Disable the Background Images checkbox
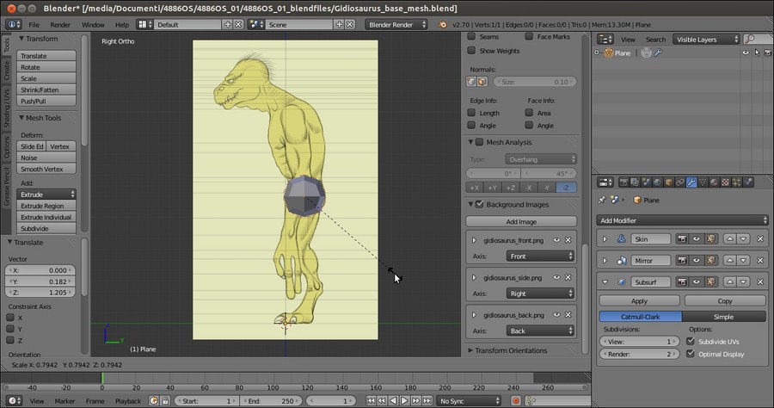The height and width of the screenshot is (408, 774). tap(479, 204)
